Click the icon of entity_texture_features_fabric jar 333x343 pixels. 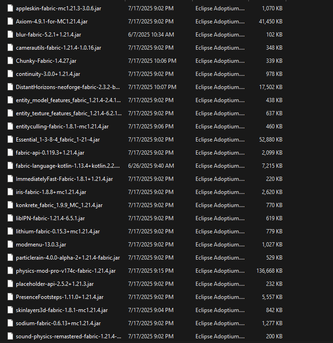pos(10,113)
